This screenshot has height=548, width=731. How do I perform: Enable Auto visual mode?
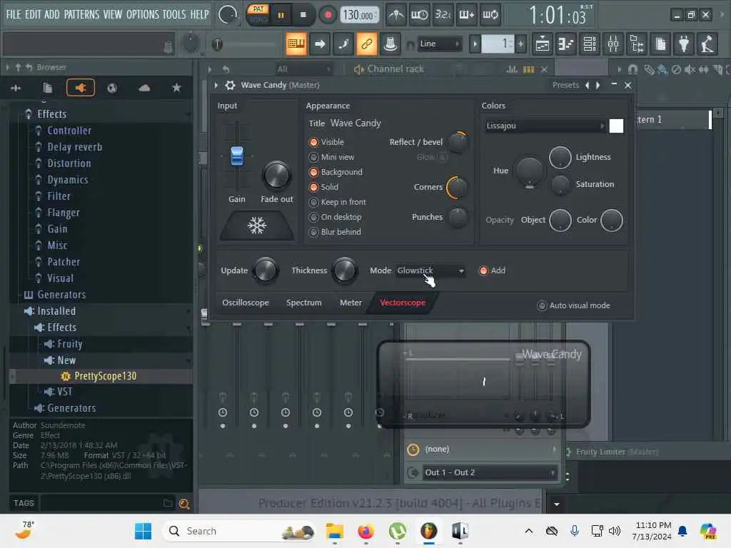point(574,305)
